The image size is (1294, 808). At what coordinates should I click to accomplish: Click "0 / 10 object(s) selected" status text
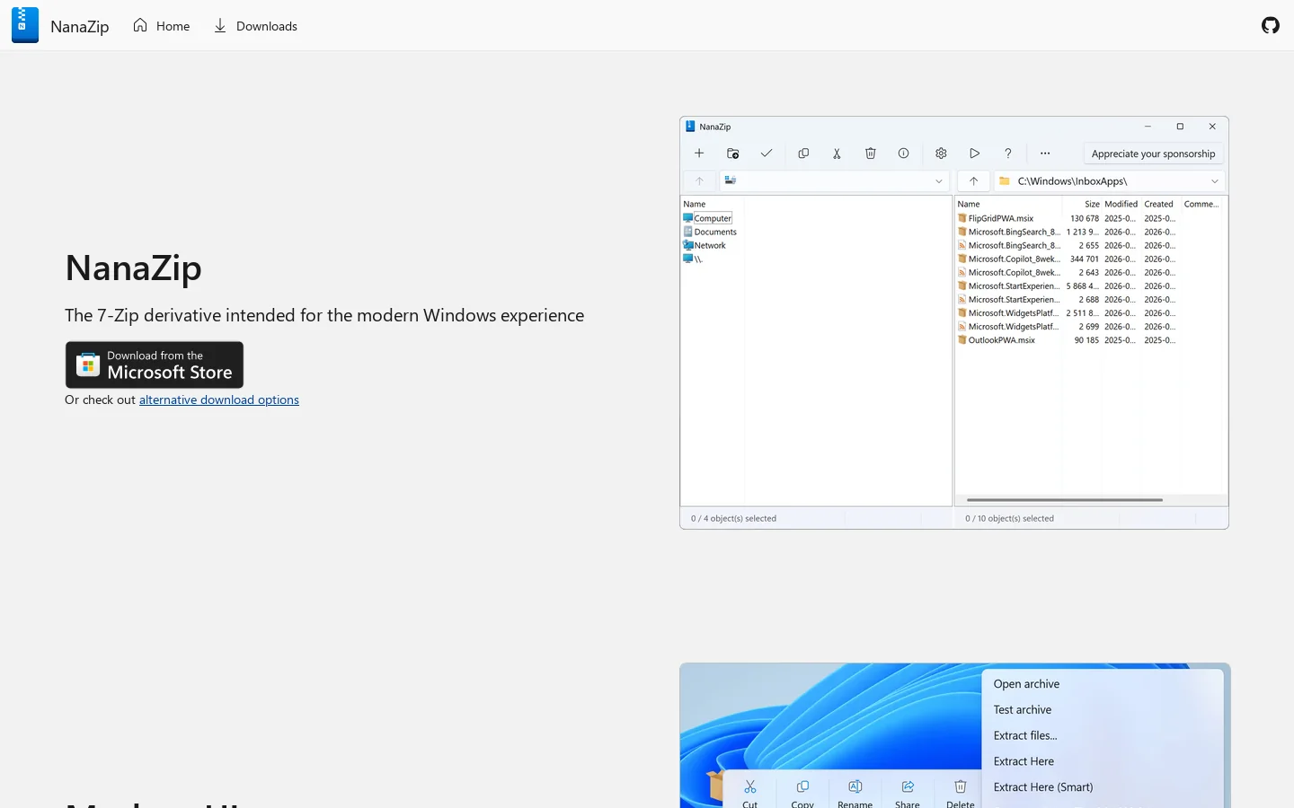(x=1009, y=519)
